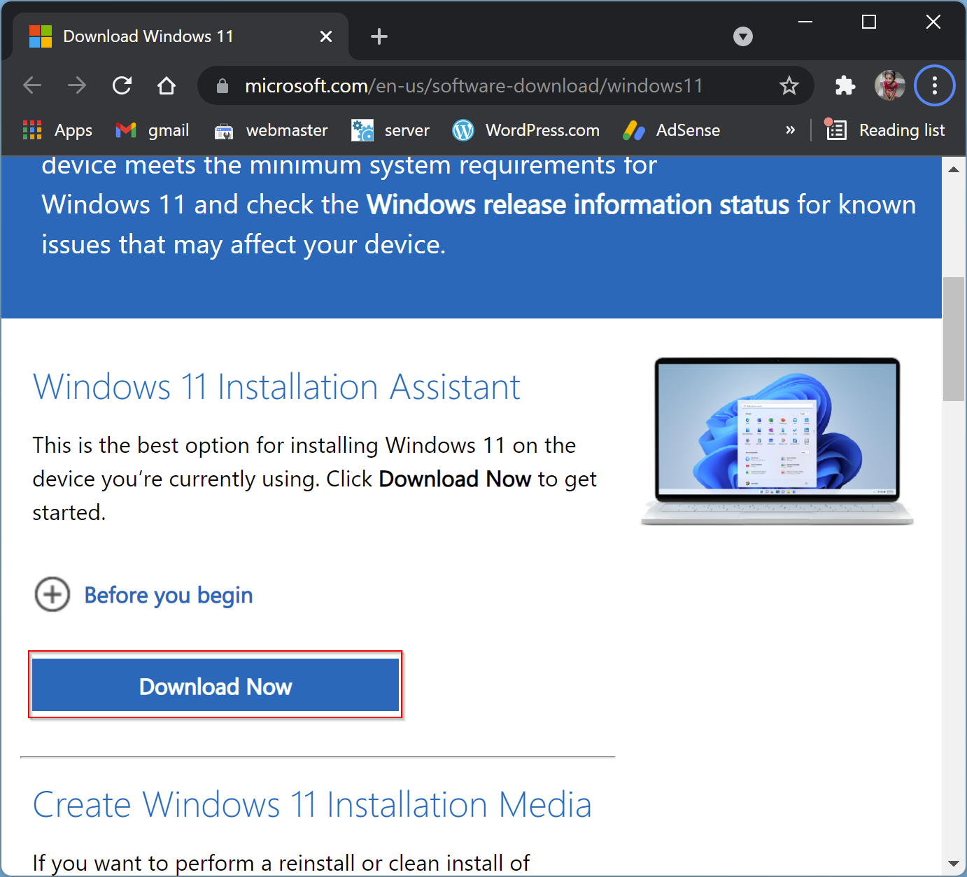The image size is (967, 877).
Task: Reload the current page
Action: click(122, 85)
